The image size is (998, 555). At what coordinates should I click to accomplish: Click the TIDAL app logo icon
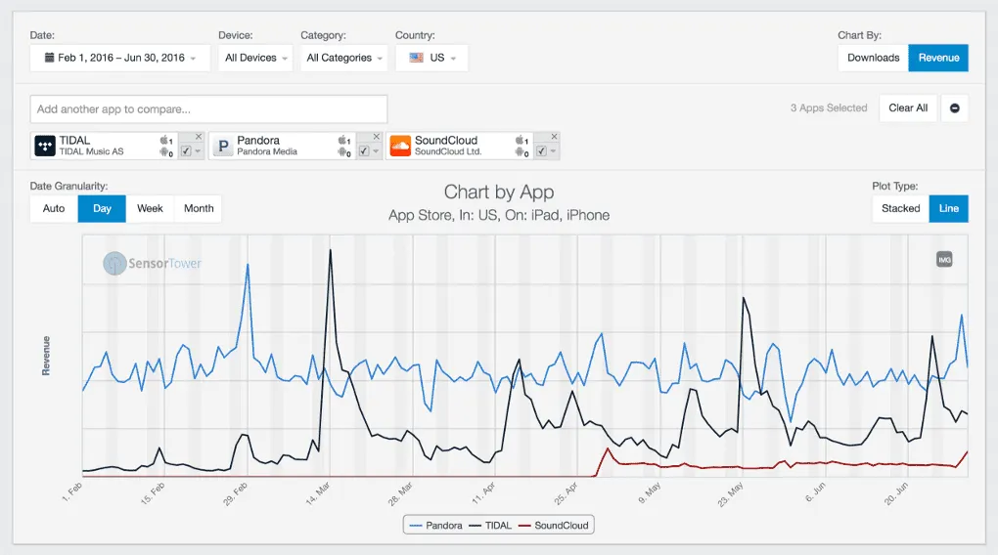point(45,146)
